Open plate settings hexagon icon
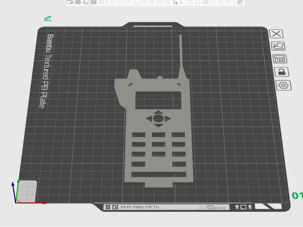The image size is (303, 227). (x=283, y=86)
